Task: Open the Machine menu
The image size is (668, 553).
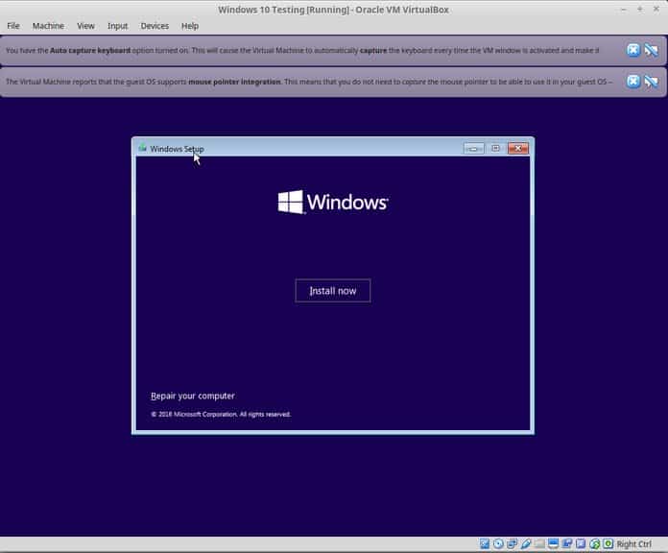Action: pyautogui.click(x=48, y=26)
